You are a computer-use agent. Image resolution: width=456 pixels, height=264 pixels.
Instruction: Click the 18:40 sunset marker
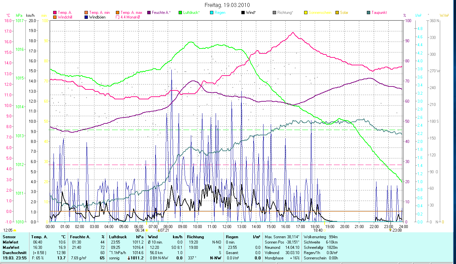[318, 230]
